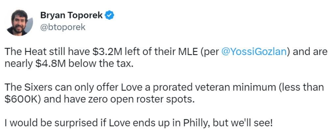Click the closing phrase "we'll see!"
This screenshot has height=133, width=329.
pos(251,123)
